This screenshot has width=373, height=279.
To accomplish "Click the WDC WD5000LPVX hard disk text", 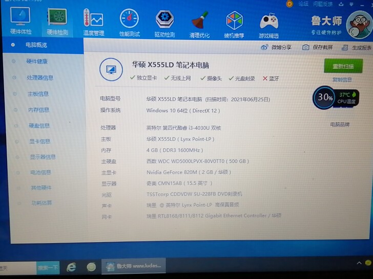I will 198,161.
